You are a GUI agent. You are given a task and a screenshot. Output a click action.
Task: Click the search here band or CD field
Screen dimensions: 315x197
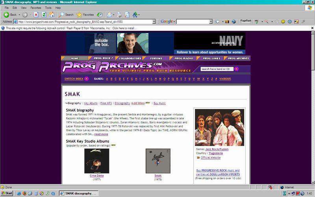point(217,69)
